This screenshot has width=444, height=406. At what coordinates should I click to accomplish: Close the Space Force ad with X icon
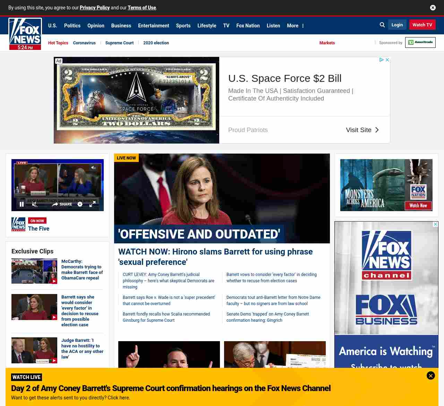pos(387,60)
